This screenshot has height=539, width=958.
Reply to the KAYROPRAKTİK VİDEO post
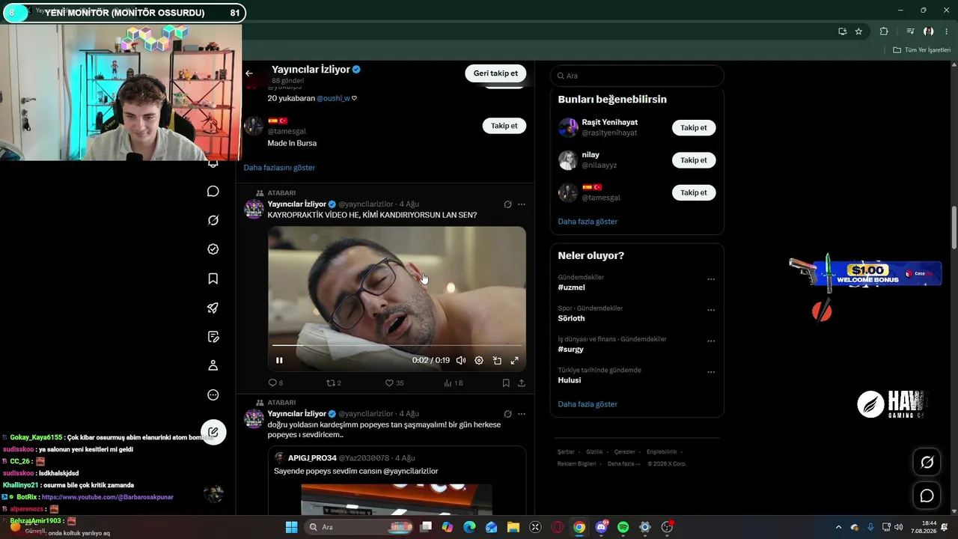(275, 383)
